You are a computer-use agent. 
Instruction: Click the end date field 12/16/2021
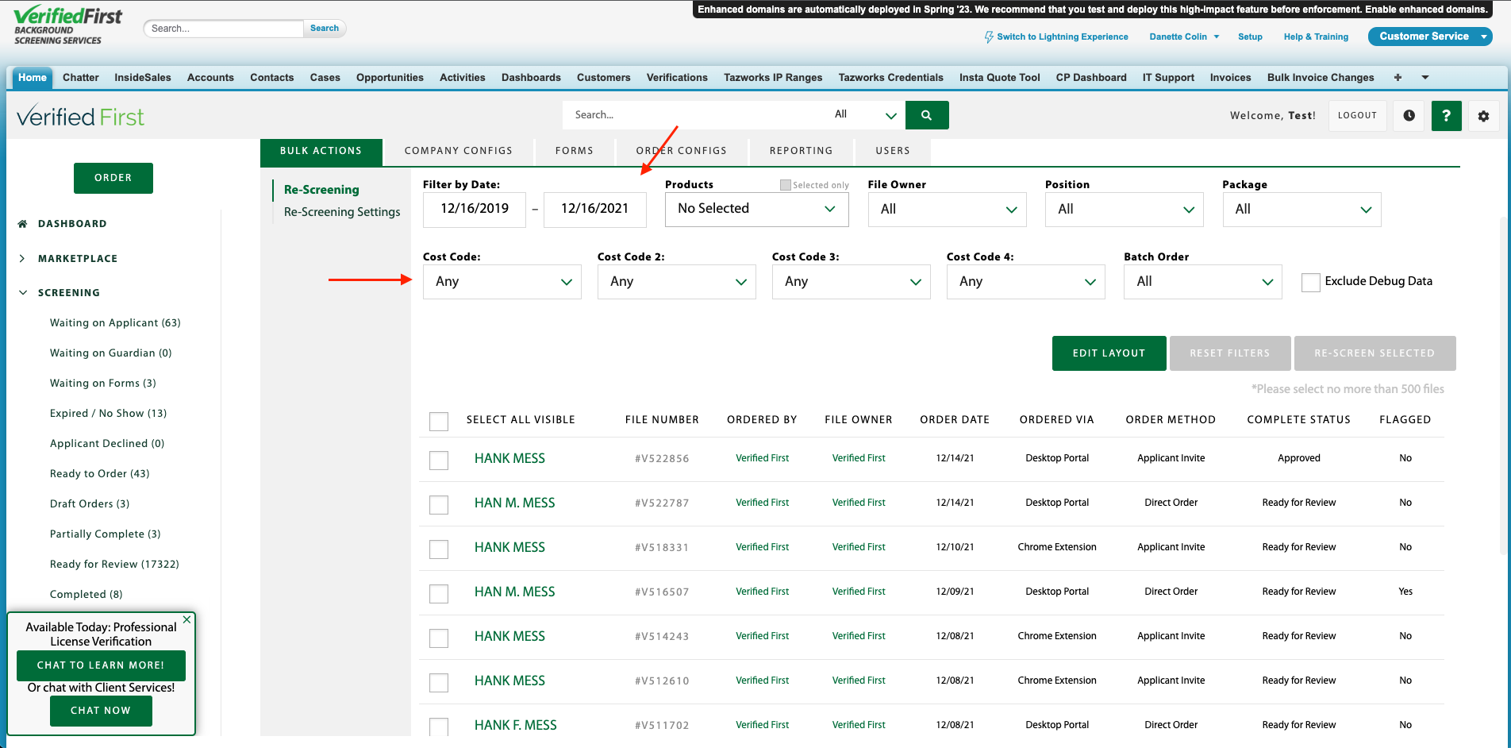(x=595, y=210)
